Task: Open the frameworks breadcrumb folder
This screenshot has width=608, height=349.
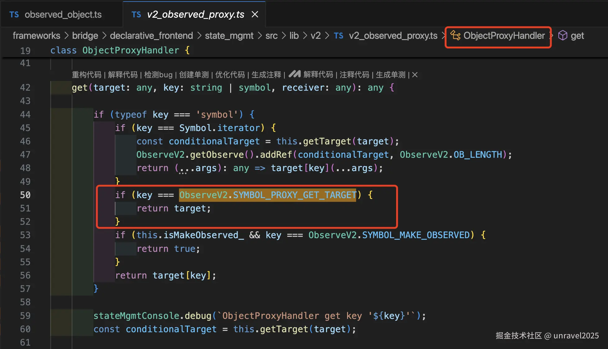Action: click(x=36, y=36)
